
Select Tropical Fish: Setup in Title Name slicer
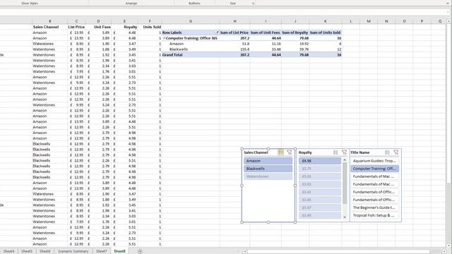click(375, 215)
